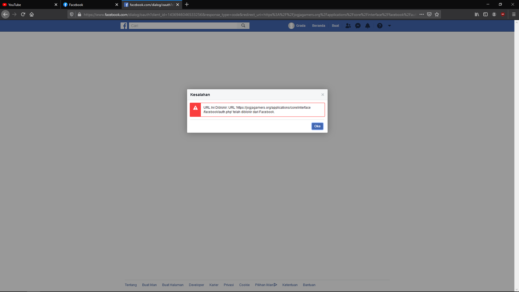The image size is (519, 292).
Task: Reload the current page
Action: [x=23, y=14]
